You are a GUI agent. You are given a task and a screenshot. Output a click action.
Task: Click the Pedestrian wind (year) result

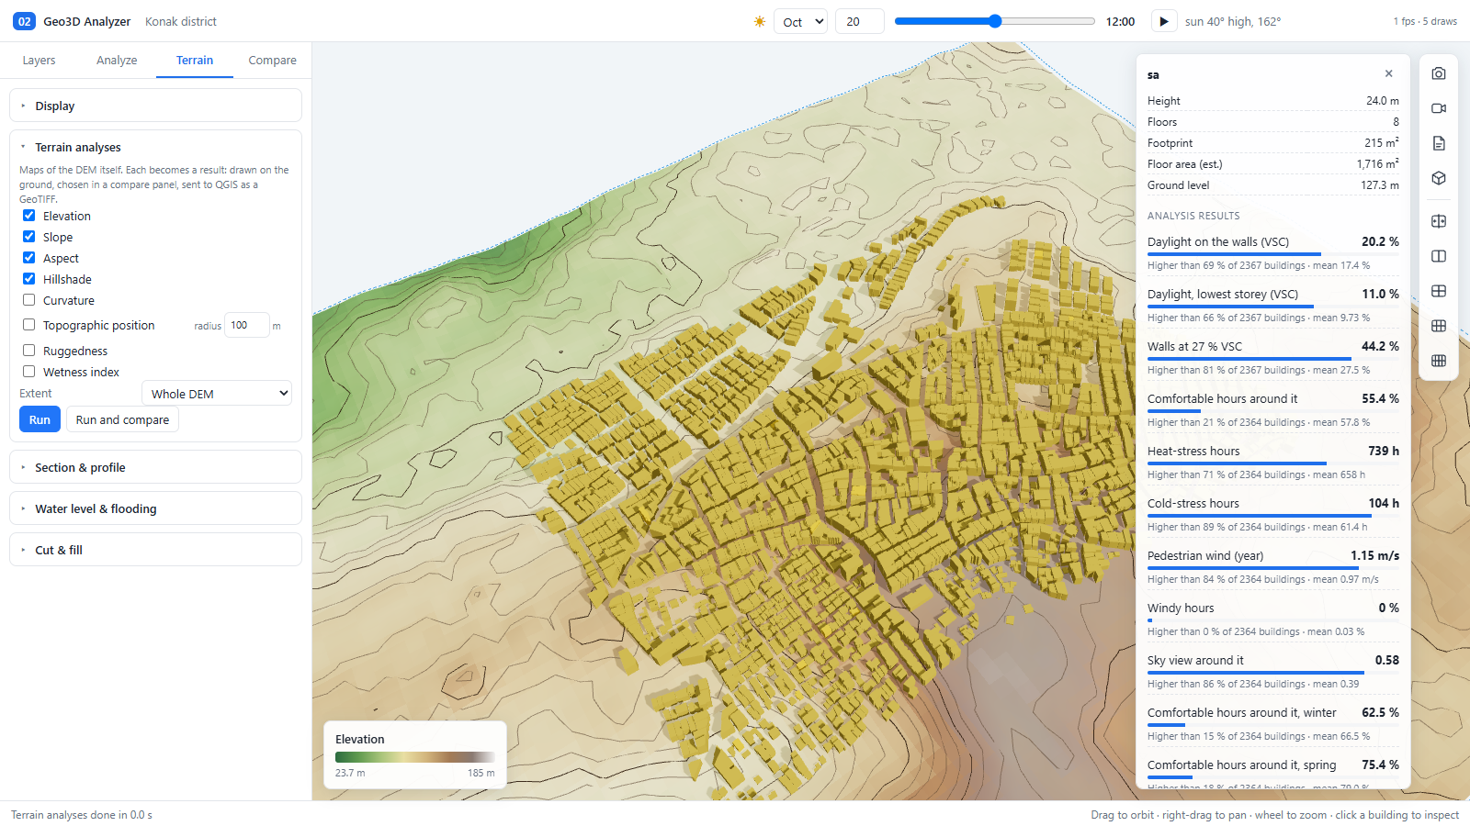point(1273,566)
